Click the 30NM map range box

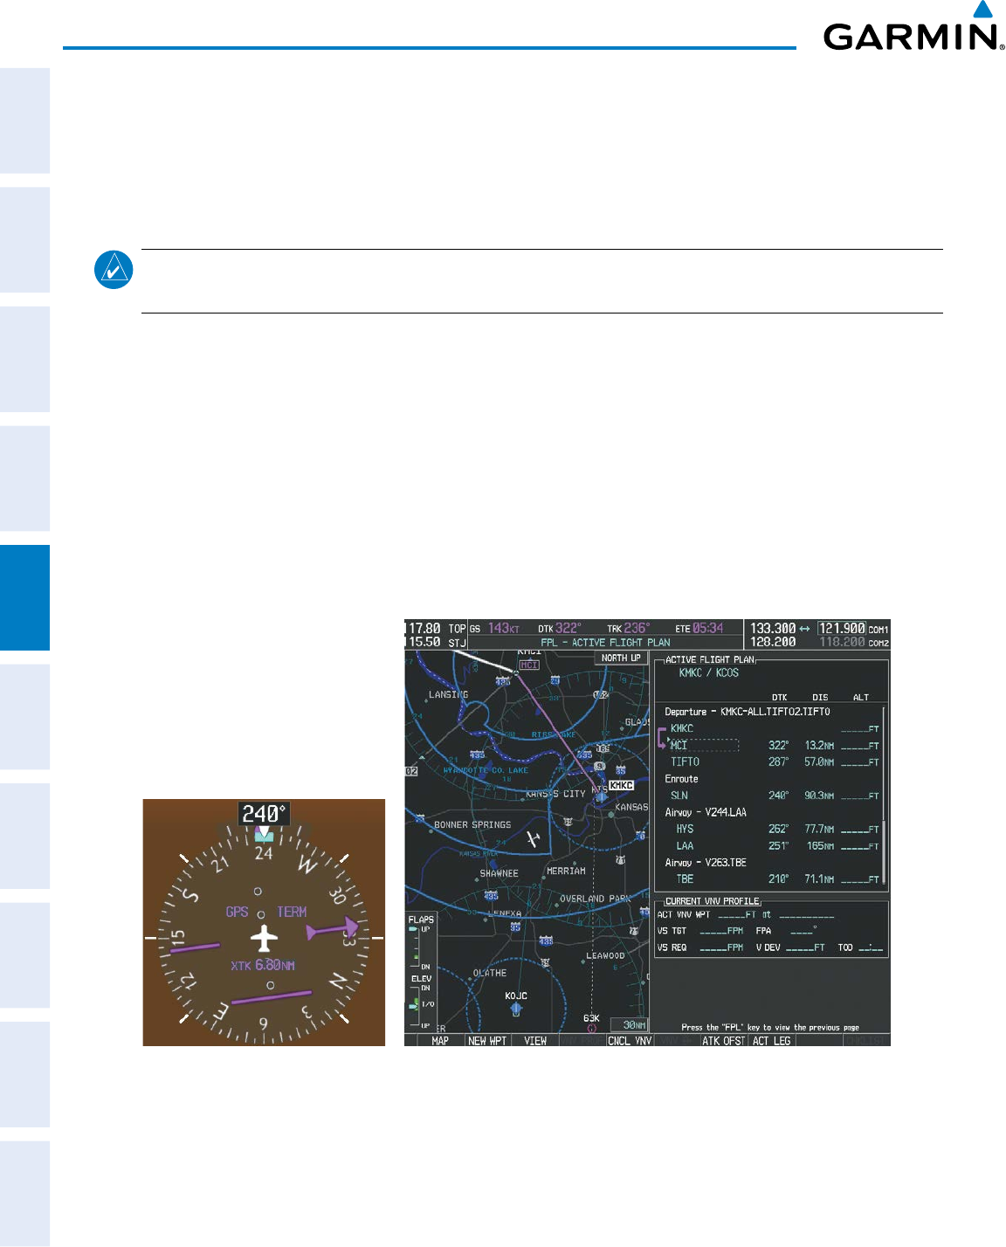pyautogui.click(x=630, y=1025)
